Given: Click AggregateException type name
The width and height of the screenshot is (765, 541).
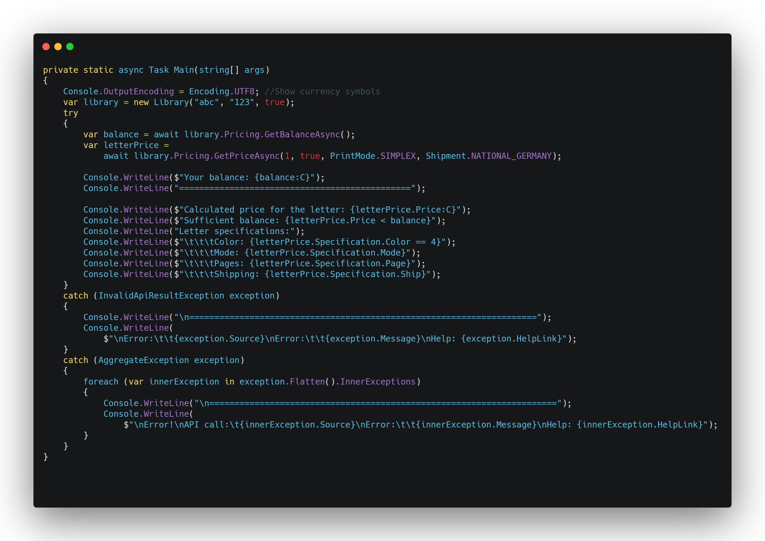Looking at the screenshot, I should 143,360.
